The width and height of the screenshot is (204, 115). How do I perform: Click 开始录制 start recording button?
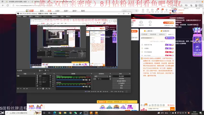click(x=121, y=79)
